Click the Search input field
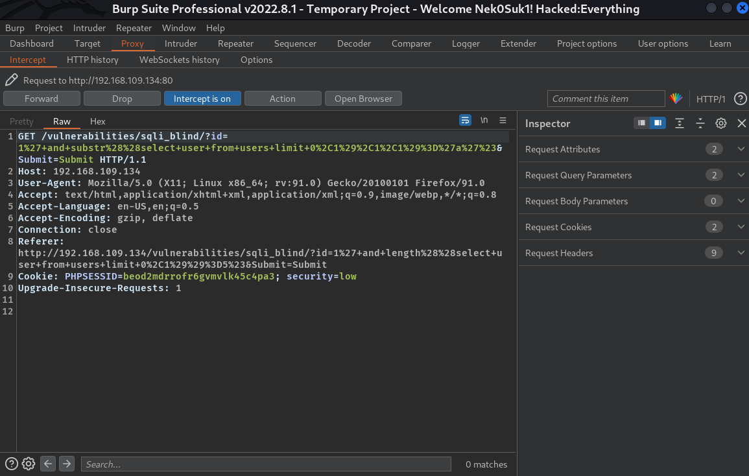Viewport: 749px width, 476px height. (x=266, y=464)
